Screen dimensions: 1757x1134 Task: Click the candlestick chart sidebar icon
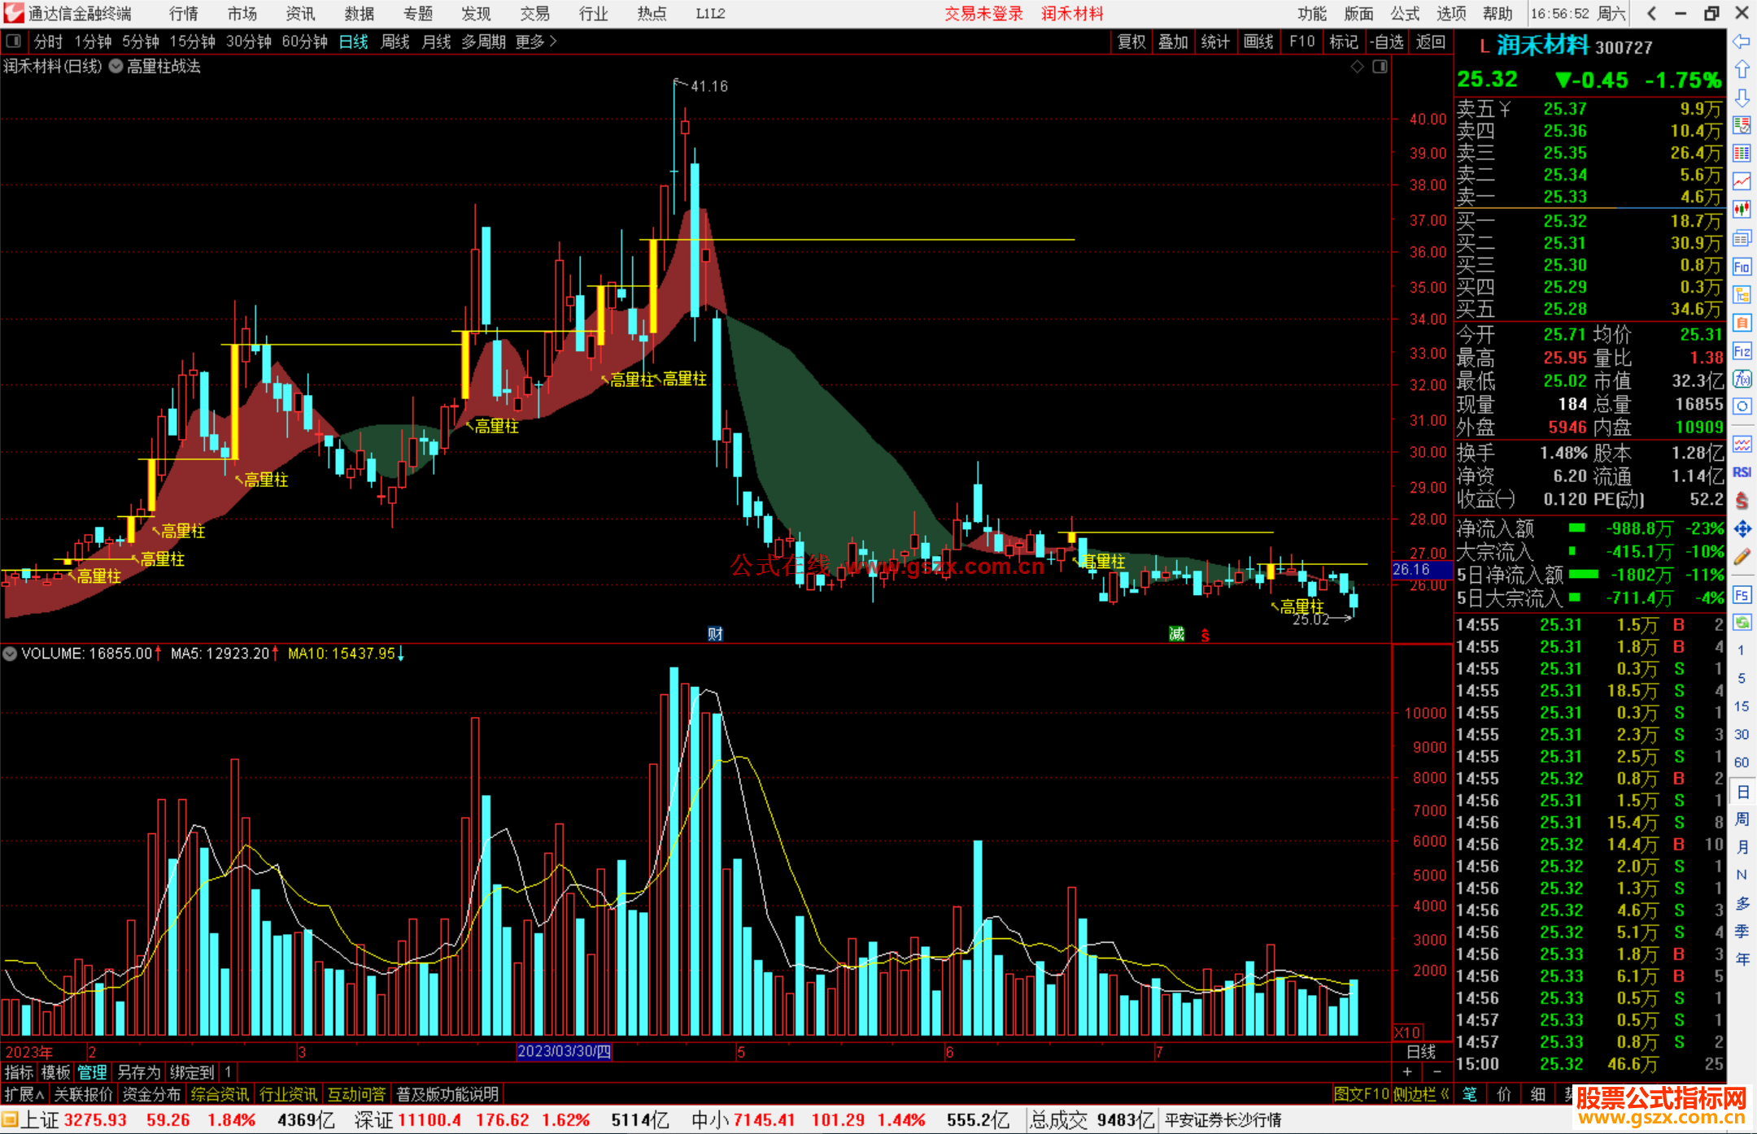[1742, 210]
